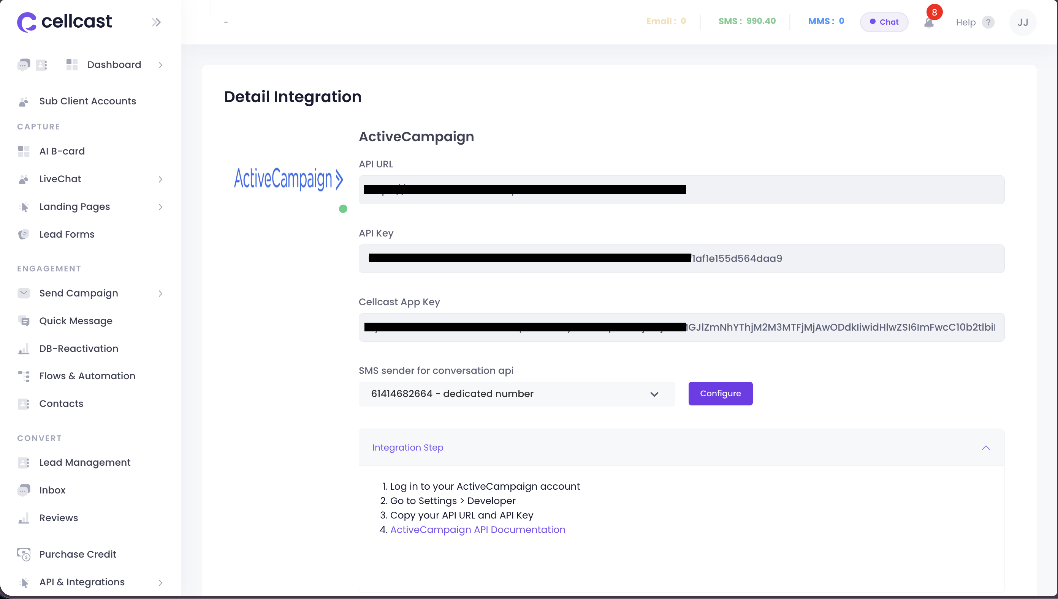Click the Cellcast logo
This screenshot has width=1058, height=599.
(64, 22)
